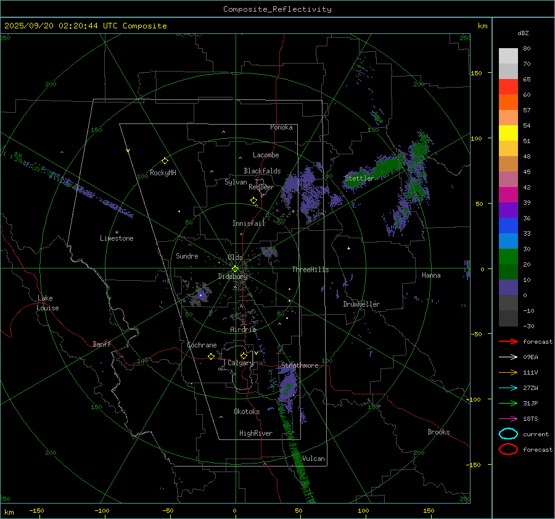Select the cyan current ellipse legend icon
This screenshot has width=555, height=519.
[x=508, y=434]
